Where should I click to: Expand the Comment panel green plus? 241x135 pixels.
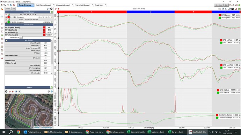(x=52, y=87)
